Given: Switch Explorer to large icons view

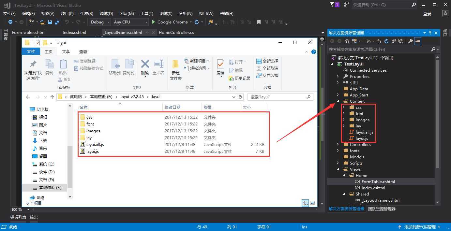Looking at the screenshot, I should (x=312, y=203).
